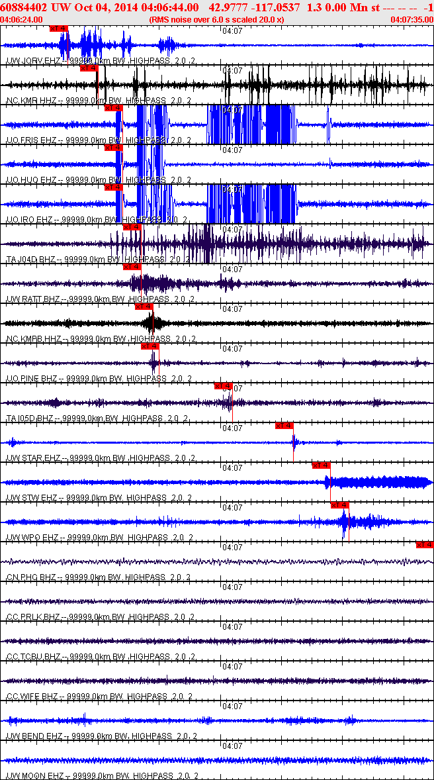Viewport: 434px width, 780px height.
Task: Select the xT 4 pick flag on the UO IRO trace
Action: [113, 187]
